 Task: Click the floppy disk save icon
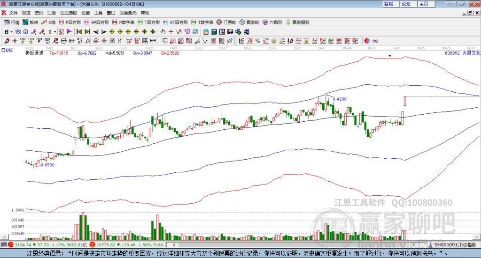coord(230,32)
